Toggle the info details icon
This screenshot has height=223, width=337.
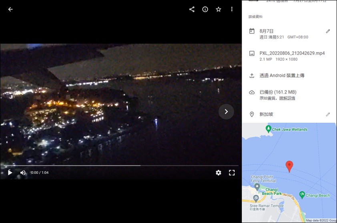205,9
